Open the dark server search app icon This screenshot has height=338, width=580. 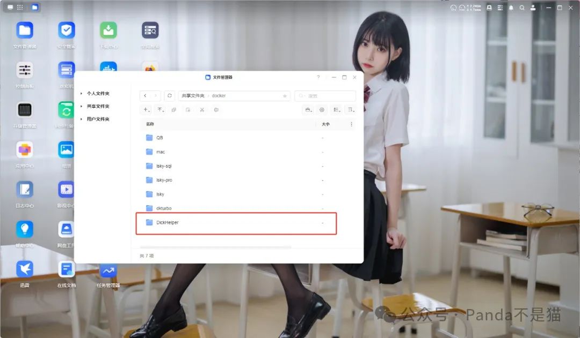click(150, 30)
